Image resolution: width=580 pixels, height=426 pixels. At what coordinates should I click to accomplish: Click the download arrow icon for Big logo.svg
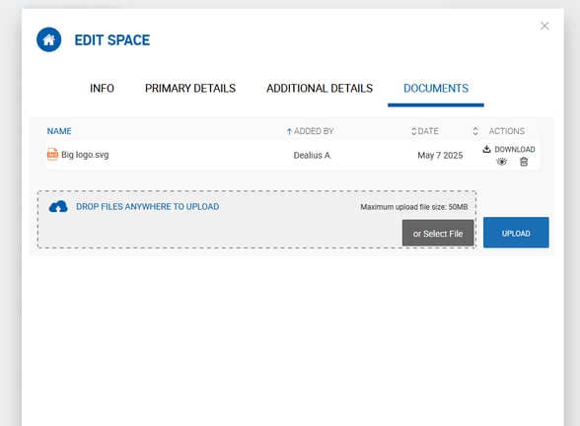tap(487, 149)
